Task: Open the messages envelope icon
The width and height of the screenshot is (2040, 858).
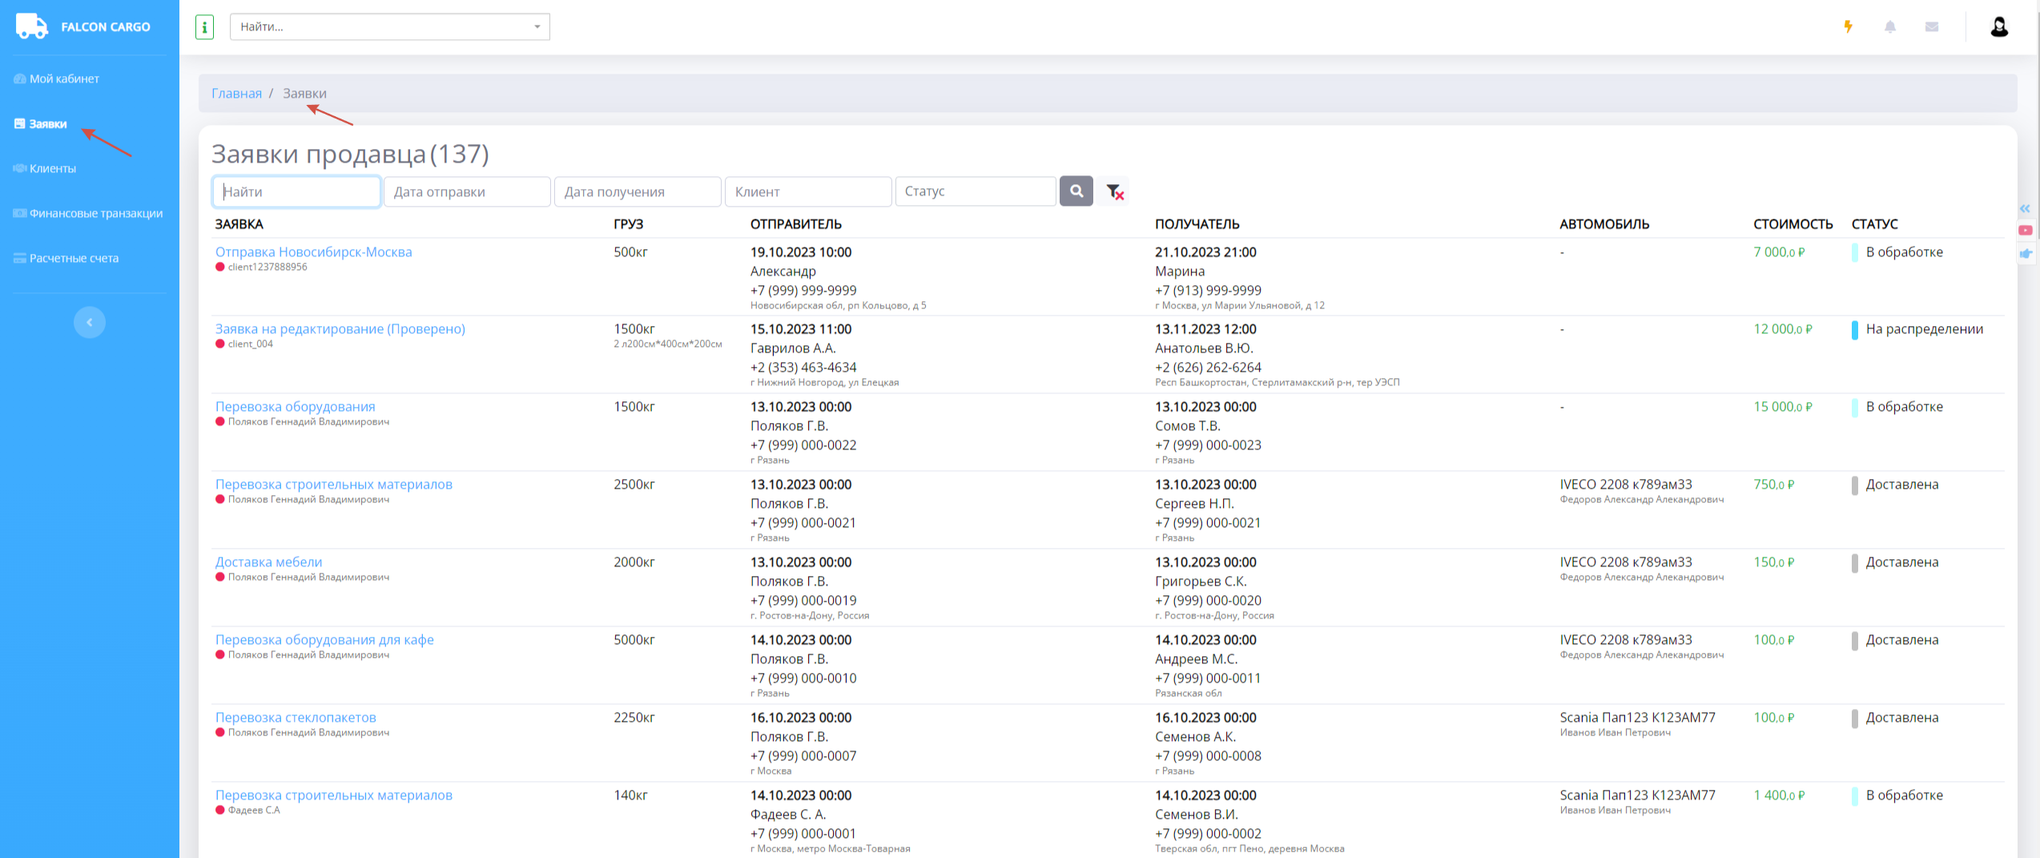Action: (x=1931, y=26)
